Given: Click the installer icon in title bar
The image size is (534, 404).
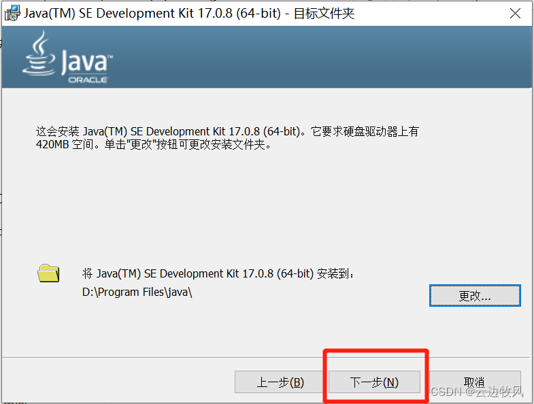Looking at the screenshot, I should [12, 14].
